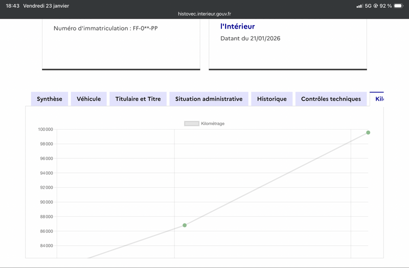Go to the Historique tab
The height and width of the screenshot is (268, 409).
[x=271, y=99]
